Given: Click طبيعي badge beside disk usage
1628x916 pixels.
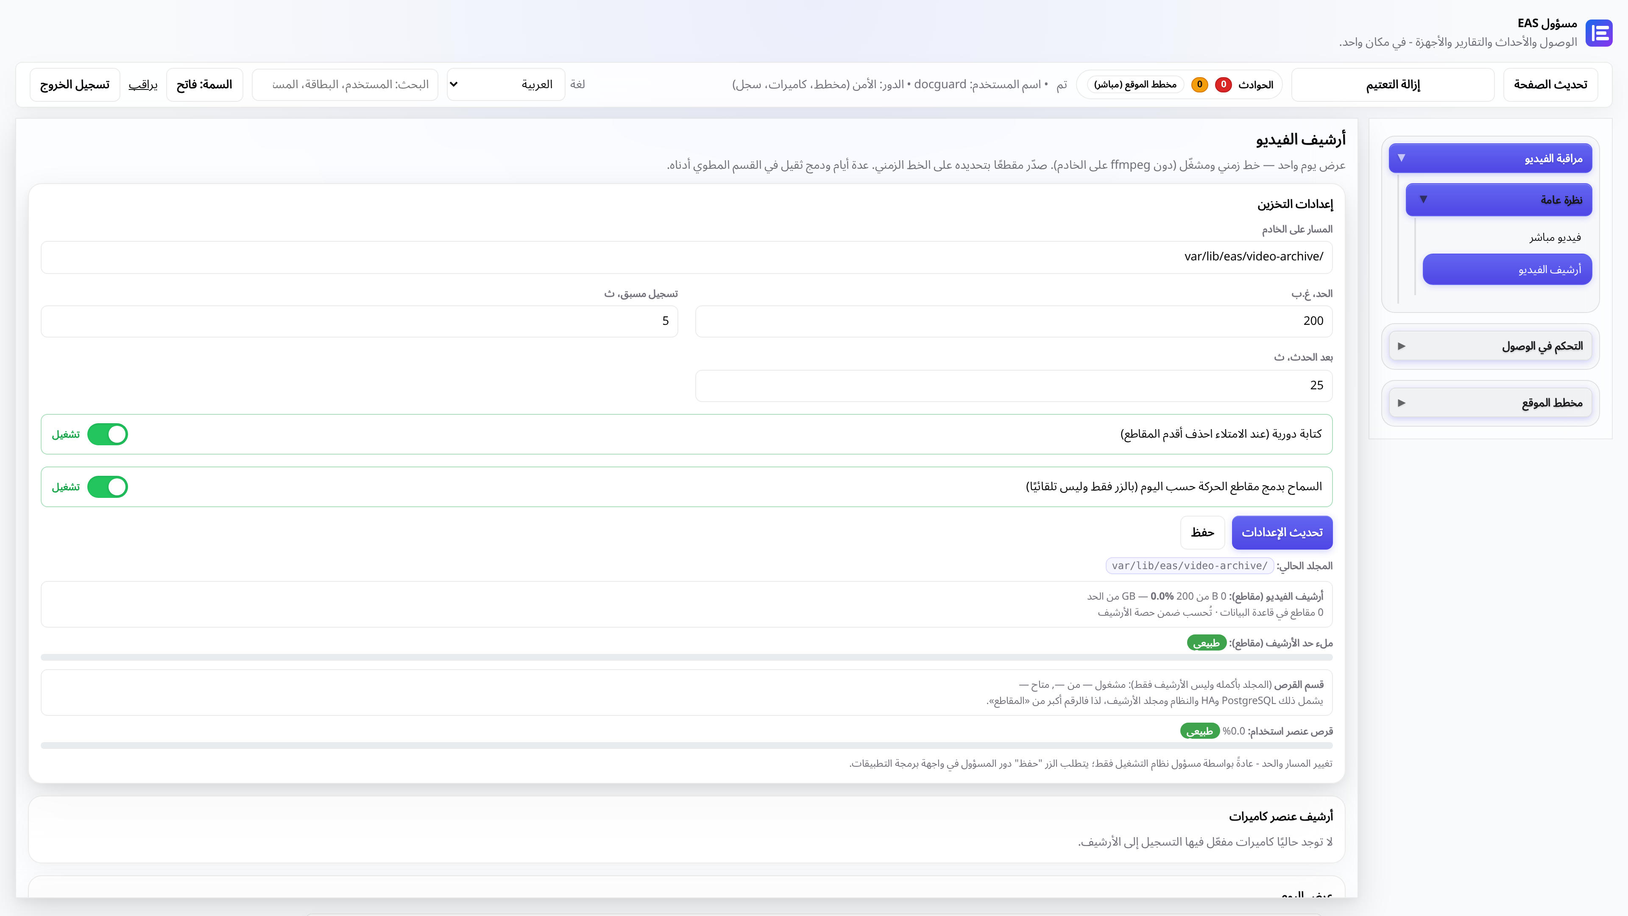Looking at the screenshot, I should click(x=1199, y=732).
